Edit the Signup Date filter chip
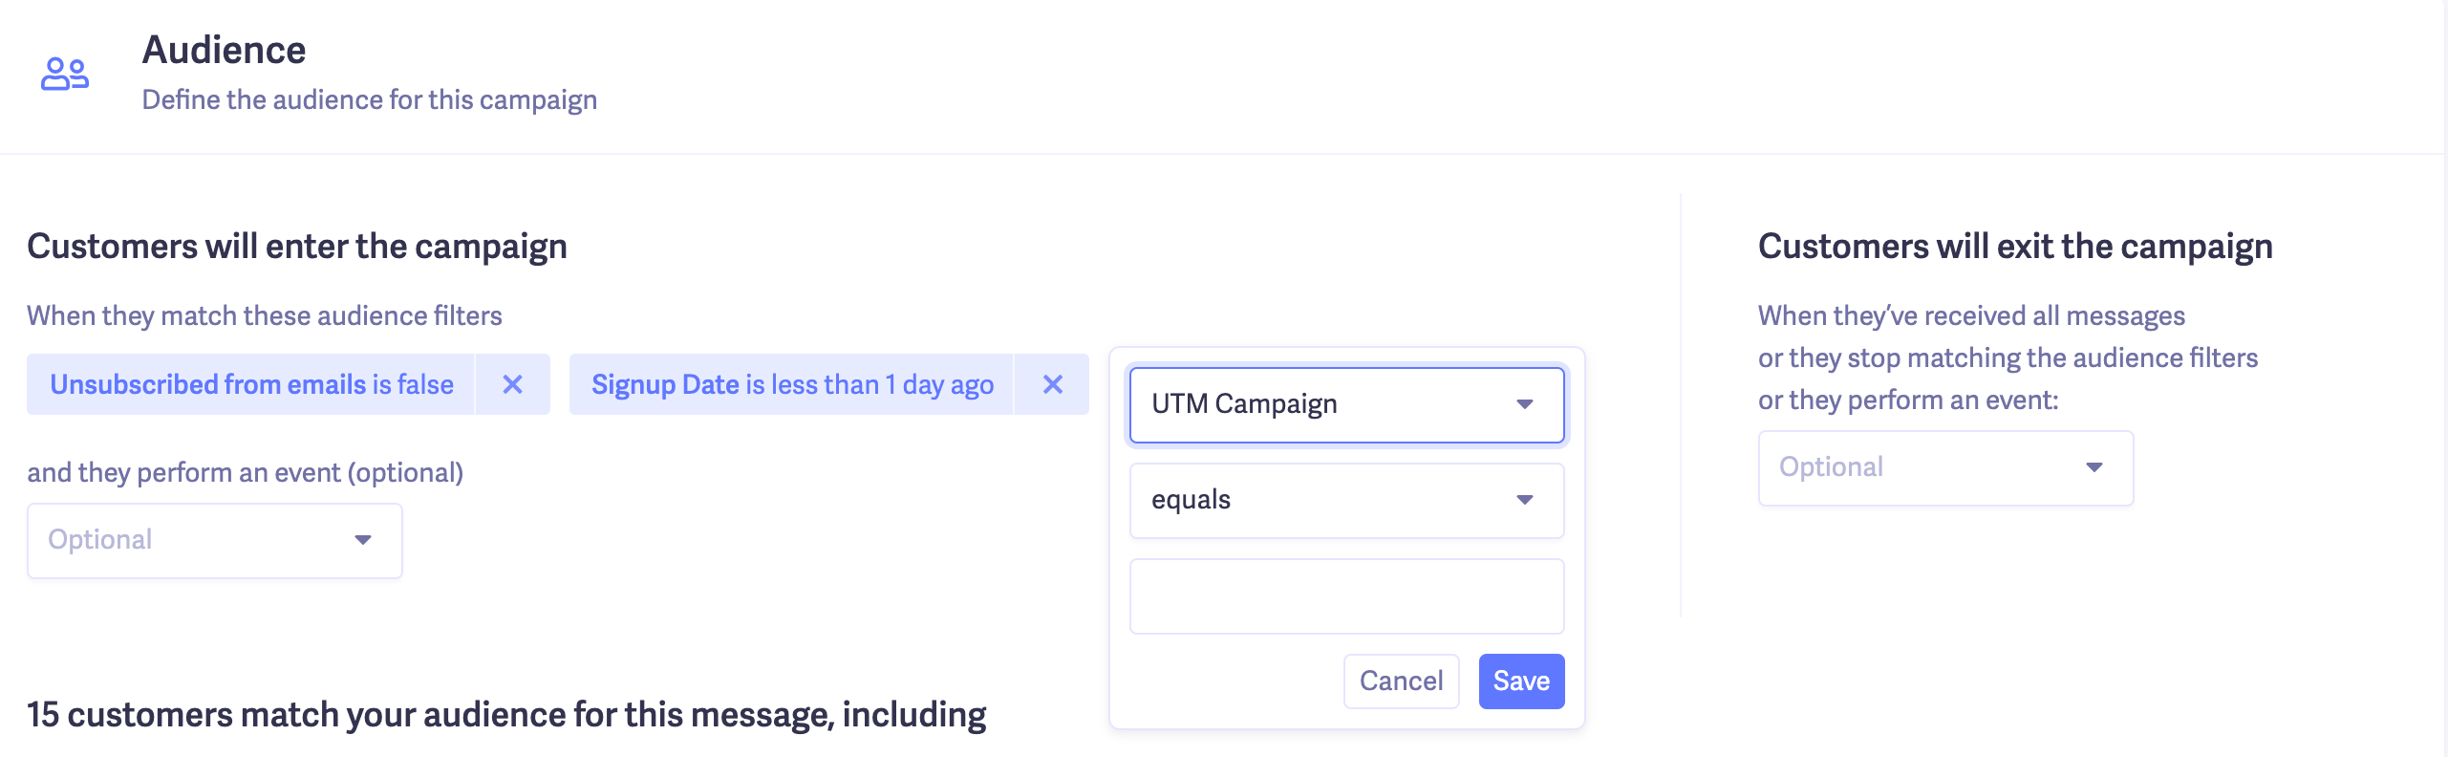Viewport: 2448px width, 757px height. pyautogui.click(x=792, y=384)
